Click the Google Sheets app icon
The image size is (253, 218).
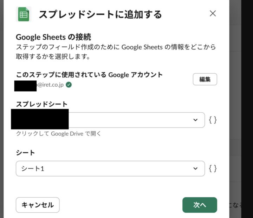24,14
